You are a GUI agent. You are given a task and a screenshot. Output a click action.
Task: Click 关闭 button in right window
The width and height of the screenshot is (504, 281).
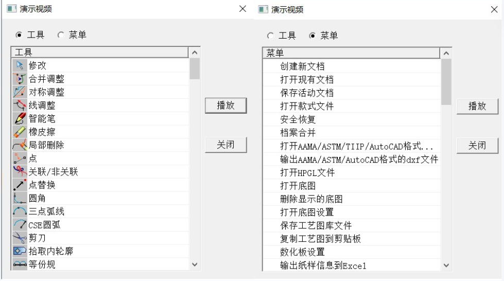coord(477,146)
